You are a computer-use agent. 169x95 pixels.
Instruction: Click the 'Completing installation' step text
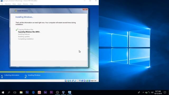click(x=26, y=39)
